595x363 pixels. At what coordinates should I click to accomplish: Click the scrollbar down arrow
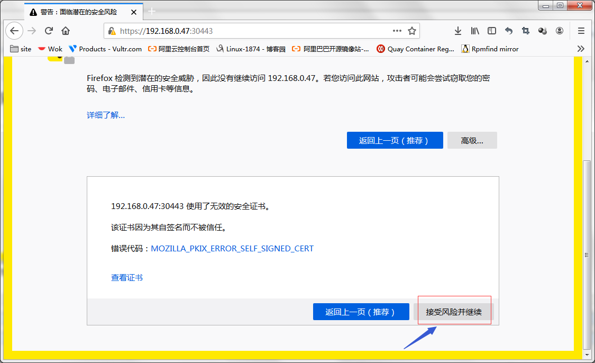tap(587, 355)
